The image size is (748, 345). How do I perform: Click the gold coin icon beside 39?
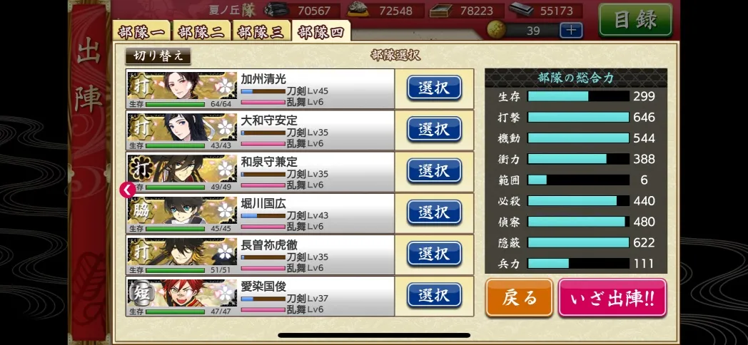[496, 30]
